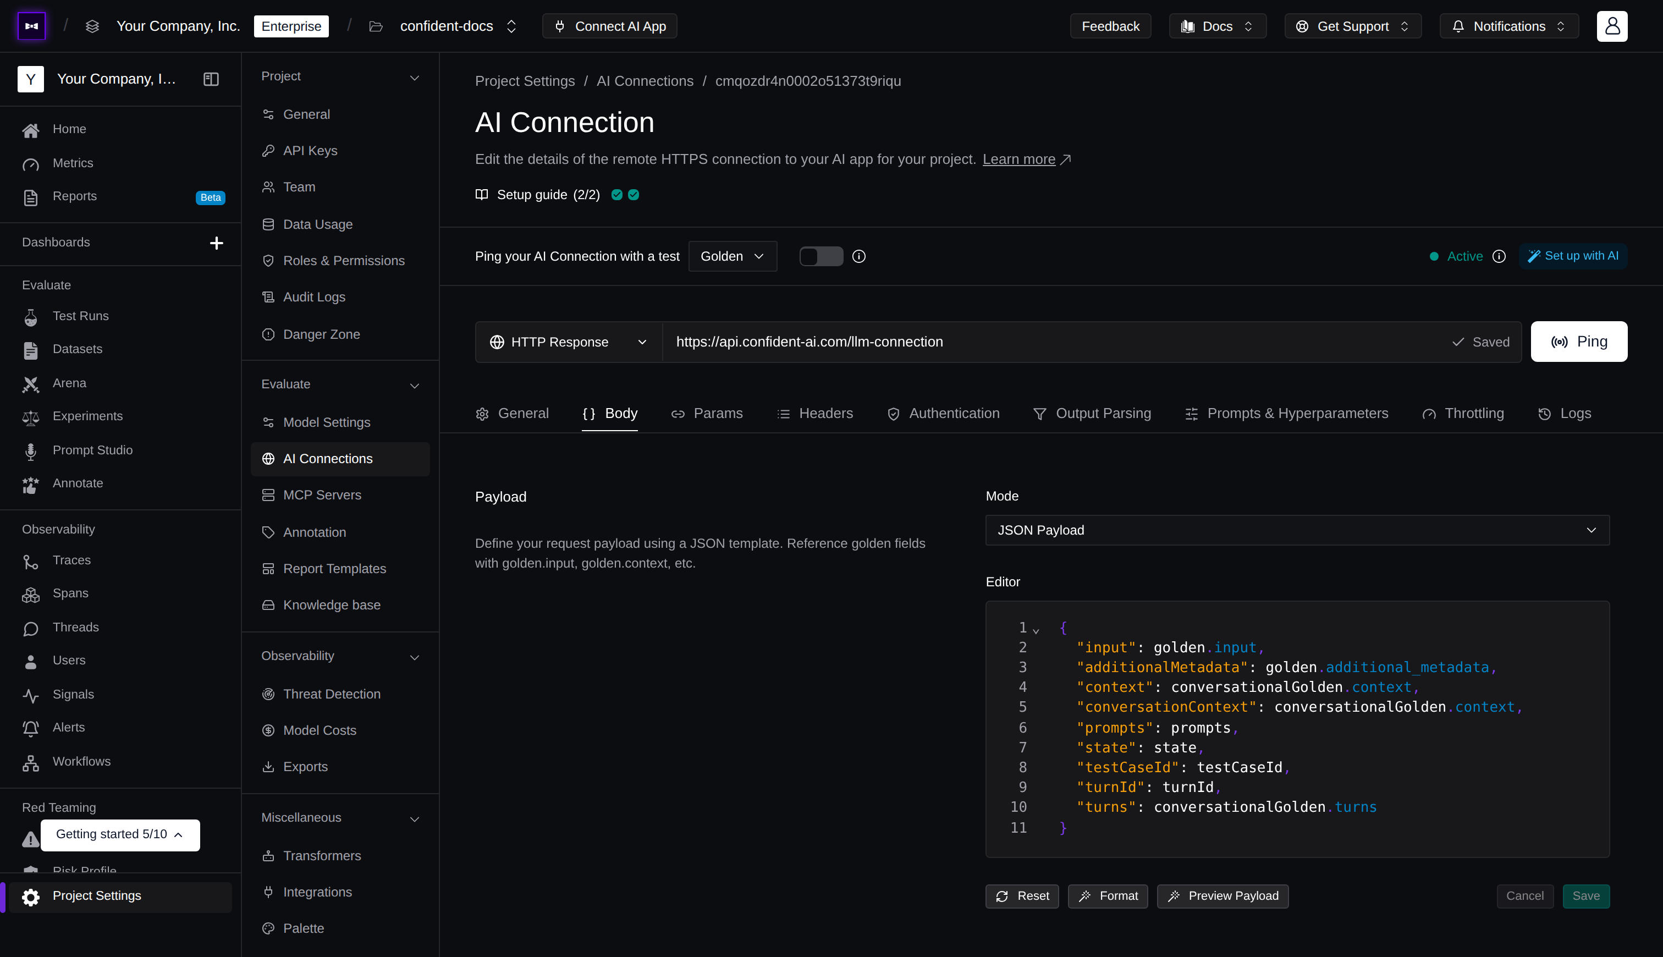Open the JSON Payload mode dropdown
The height and width of the screenshot is (957, 1663).
[x=1297, y=530]
